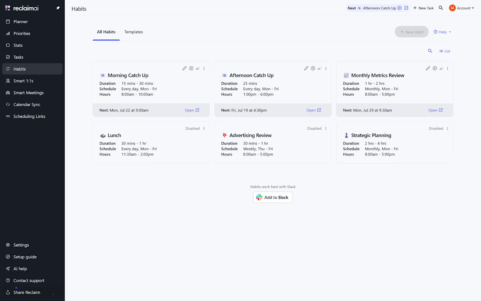Pin the sidebar with the pin icon
The height and width of the screenshot is (301, 481).
coord(58,8)
